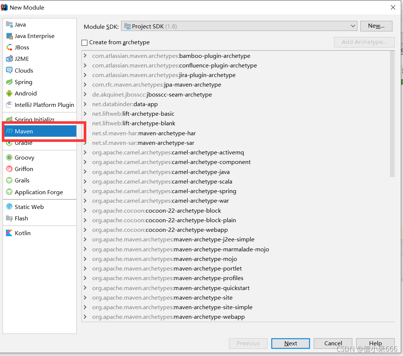The width and height of the screenshot is (403, 356).
Task: Click the Groovy icon
Action: pos(9,157)
